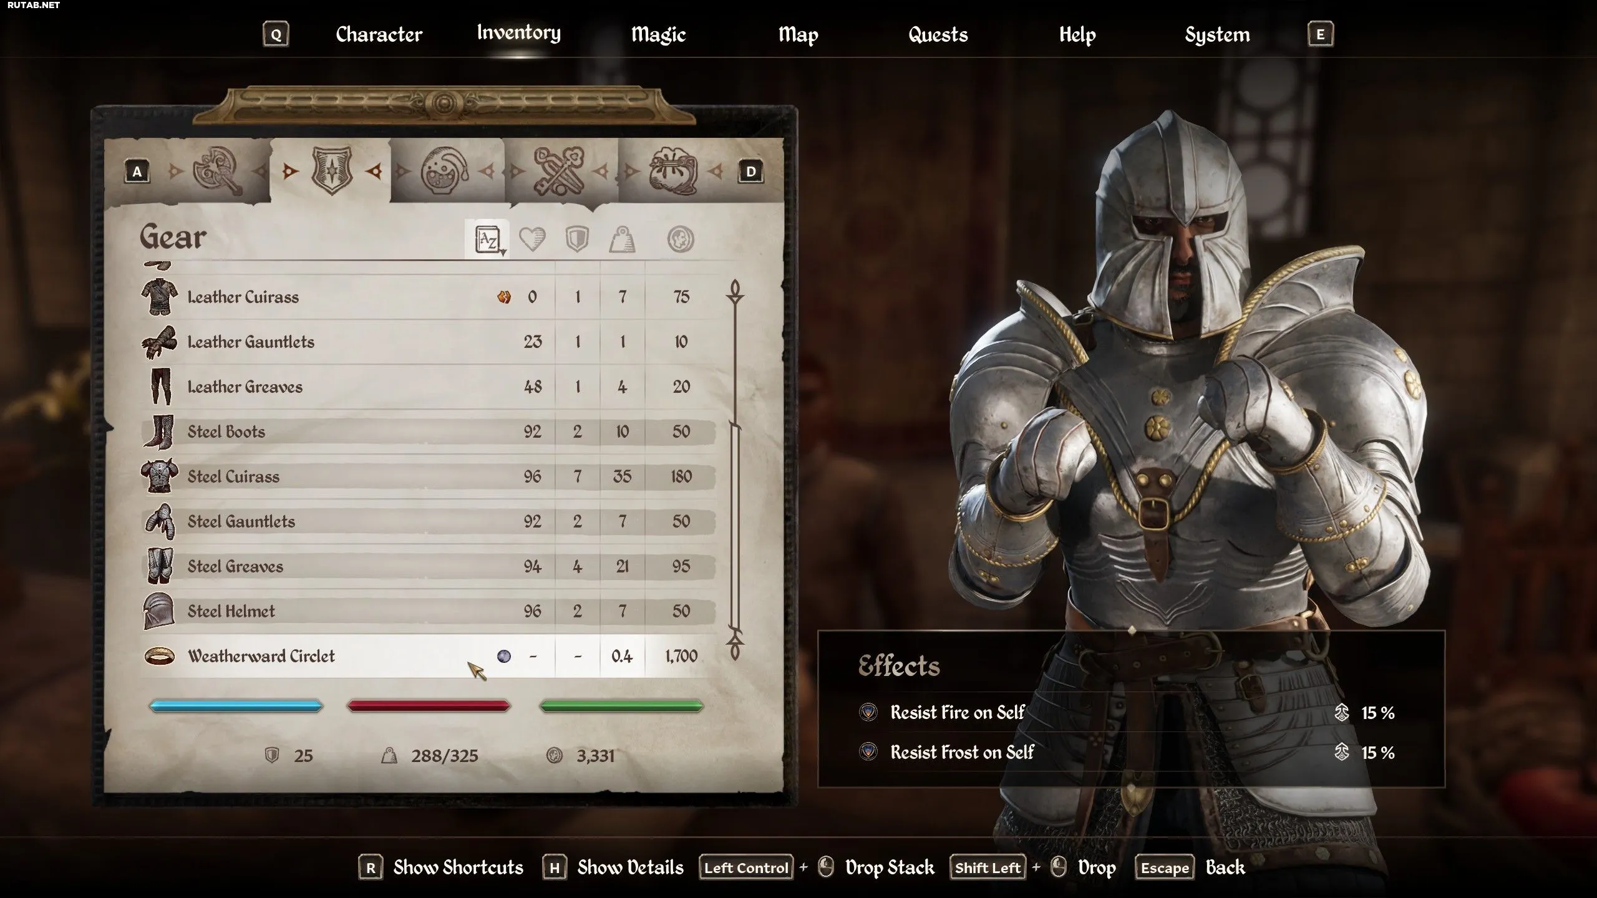Select the armor shield category tab

tap(331, 170)
